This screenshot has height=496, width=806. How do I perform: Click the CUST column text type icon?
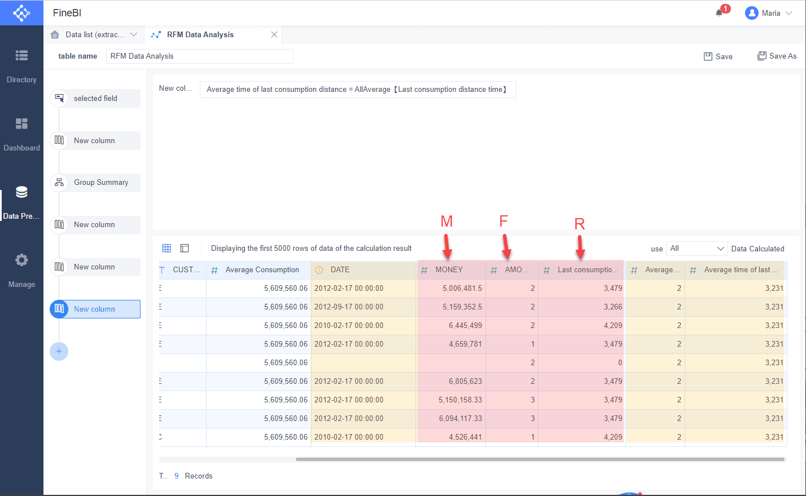coord(162,270)
